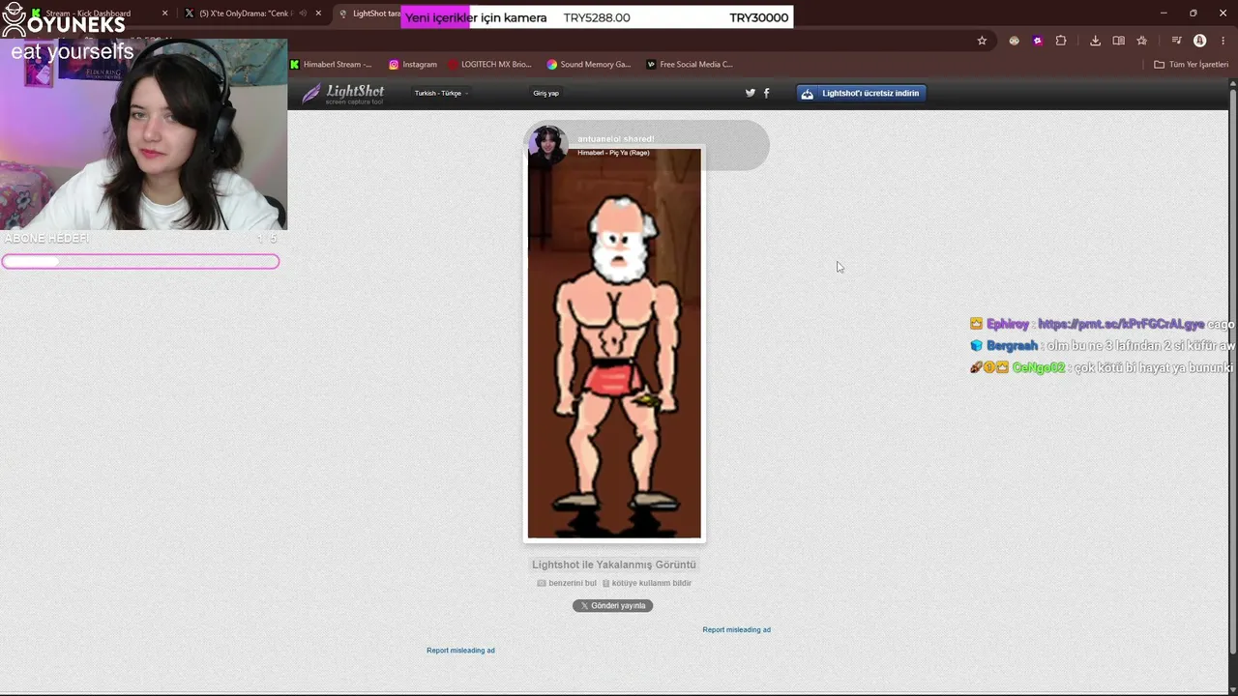Select the LightShot browser tab
The image size is (1238, 696).
(369, 14)
